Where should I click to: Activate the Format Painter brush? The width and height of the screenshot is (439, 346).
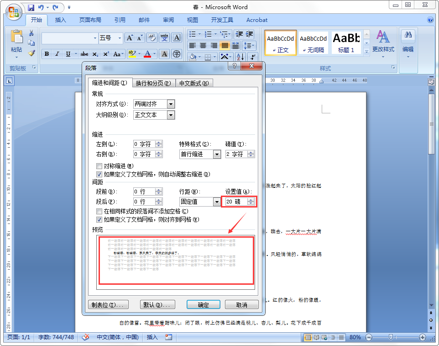coord(31,53)
